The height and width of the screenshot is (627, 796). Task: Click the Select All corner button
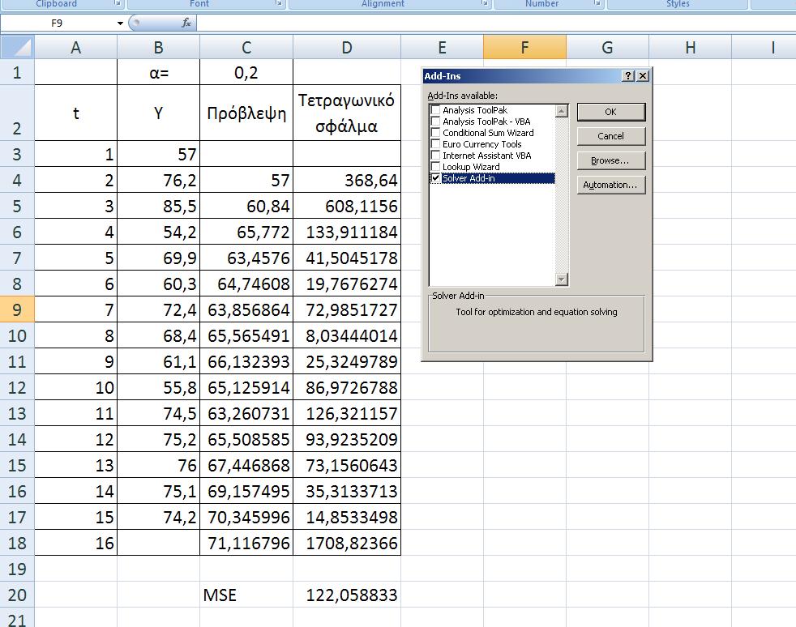17,47
